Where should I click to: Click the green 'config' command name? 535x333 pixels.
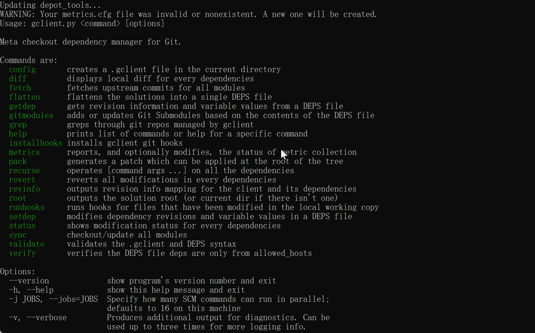click(x=22, y=70)
